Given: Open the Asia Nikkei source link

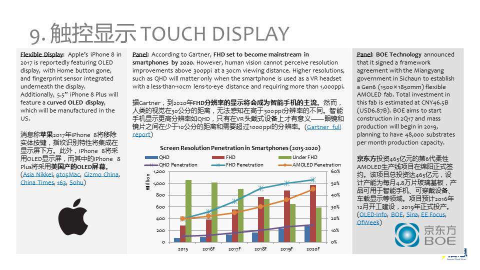Looking at the screenshot, I should pyautogui.click(x=38, y=174).
